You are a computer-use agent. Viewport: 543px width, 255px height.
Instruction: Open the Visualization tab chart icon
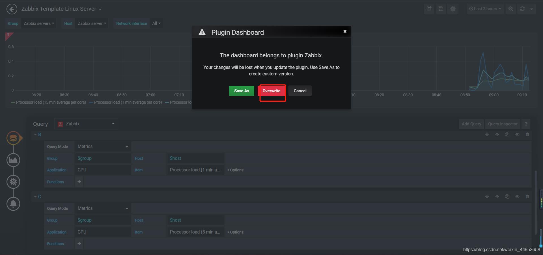13,160
